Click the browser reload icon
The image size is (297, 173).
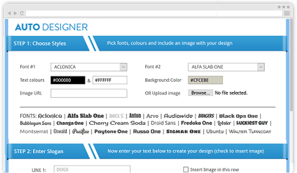[x=22, y=13]
